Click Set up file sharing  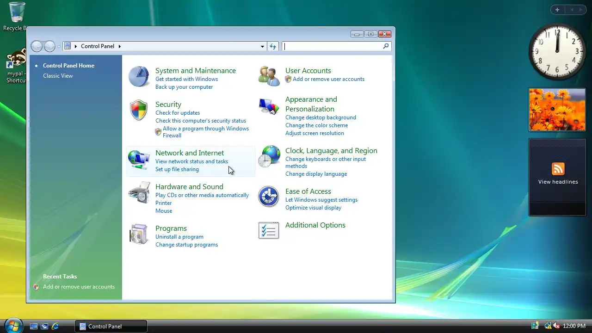177,169
